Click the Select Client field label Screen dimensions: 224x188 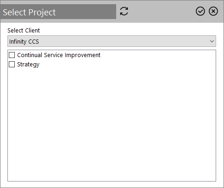[x=24, y=30]
